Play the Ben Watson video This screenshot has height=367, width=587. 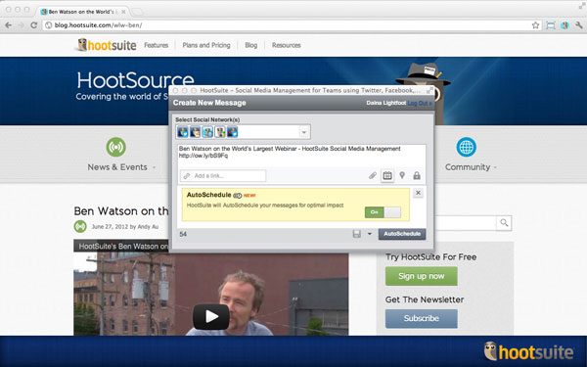coord(211,317)
